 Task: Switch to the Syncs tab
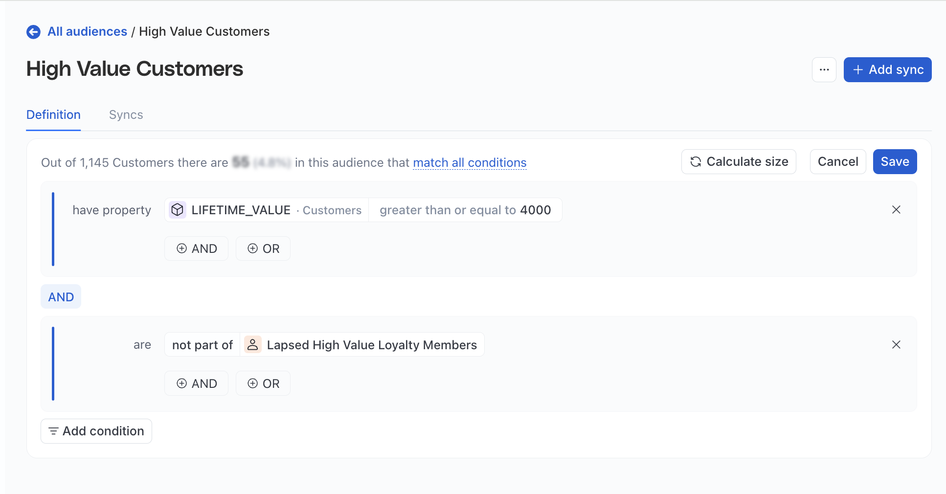click(x=126, y=114)
